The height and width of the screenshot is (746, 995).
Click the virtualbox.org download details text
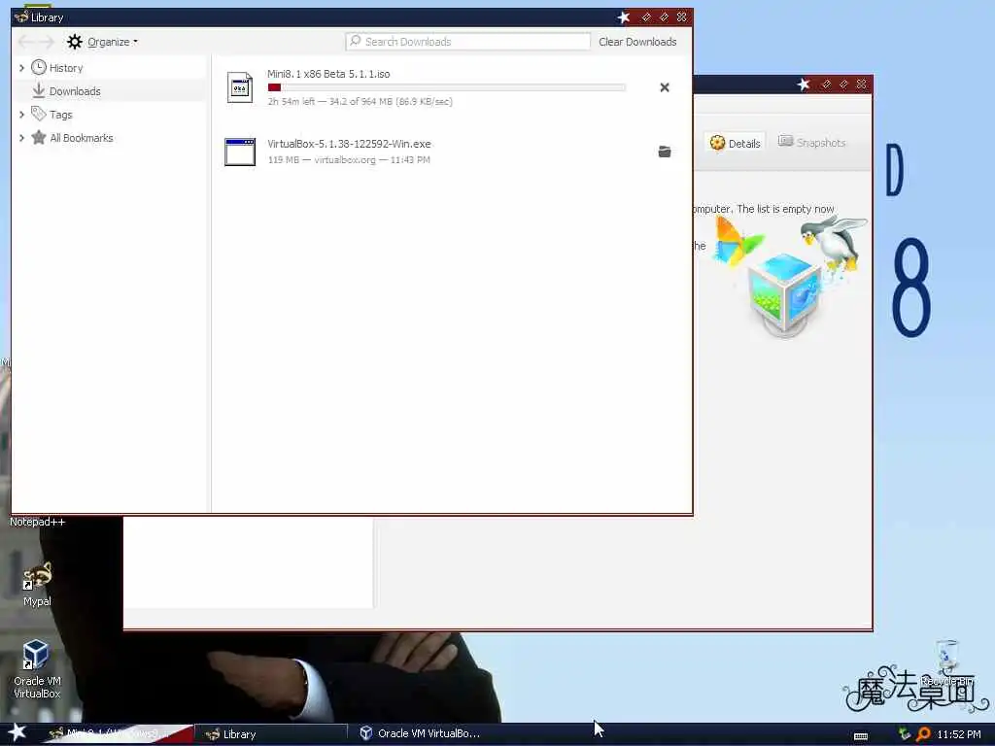coord(349,160)
